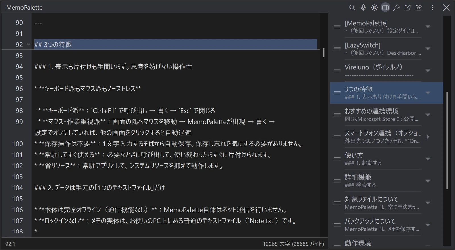This screenshot has width=455, height=250.
Task: Collapse the [MemoPalette] section arrow
Action: 428,27
